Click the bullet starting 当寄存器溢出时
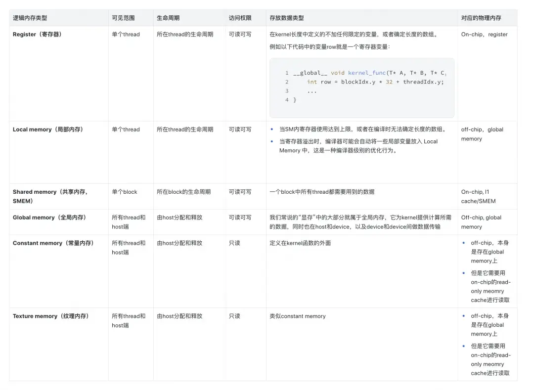Image resolution: width=534 pixels, height=390 pixels. coord(358,146)
